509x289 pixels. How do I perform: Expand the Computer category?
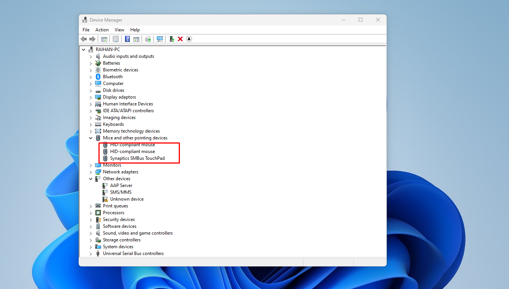91,83
